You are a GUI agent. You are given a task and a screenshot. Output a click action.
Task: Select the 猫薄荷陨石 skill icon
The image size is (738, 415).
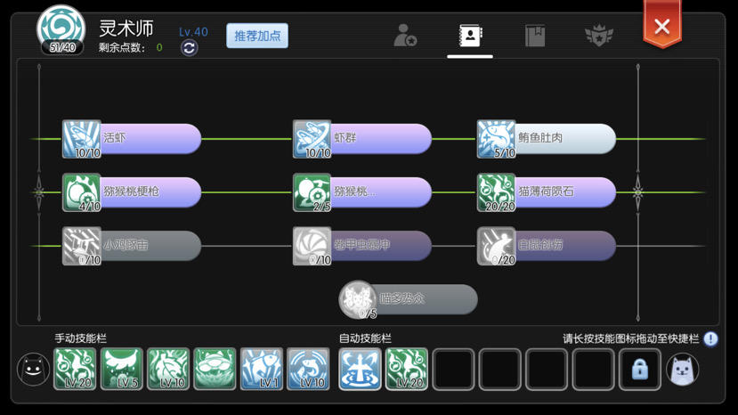coord(497,192)
